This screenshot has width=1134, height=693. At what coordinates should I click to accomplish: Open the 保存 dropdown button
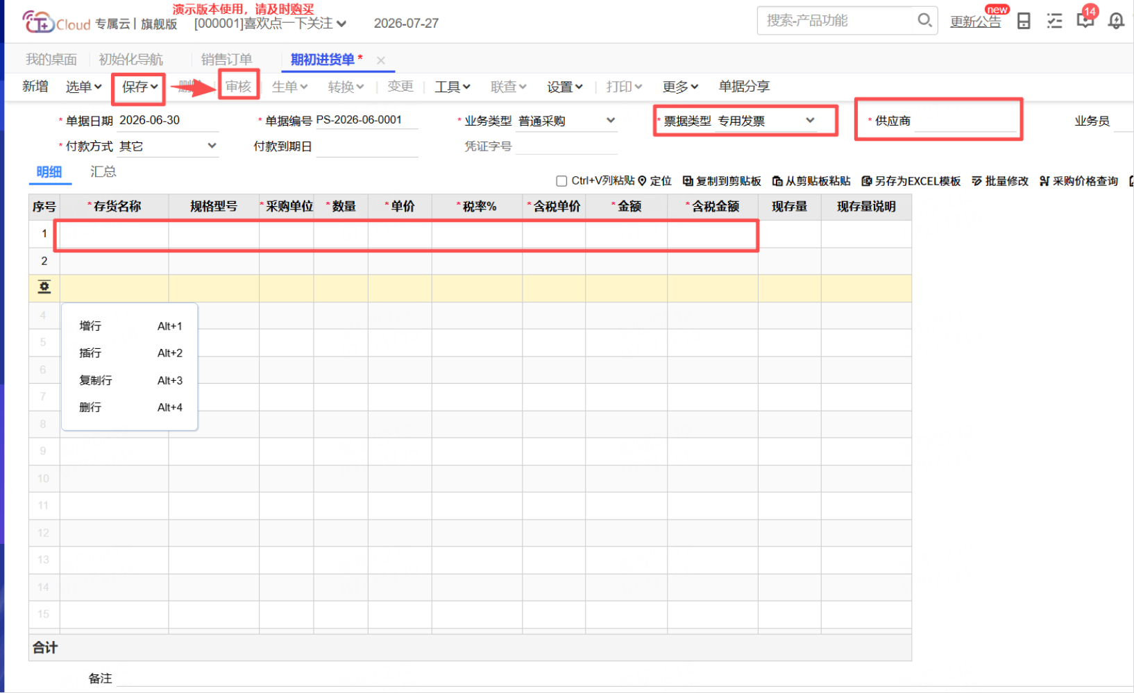(139, 87)
